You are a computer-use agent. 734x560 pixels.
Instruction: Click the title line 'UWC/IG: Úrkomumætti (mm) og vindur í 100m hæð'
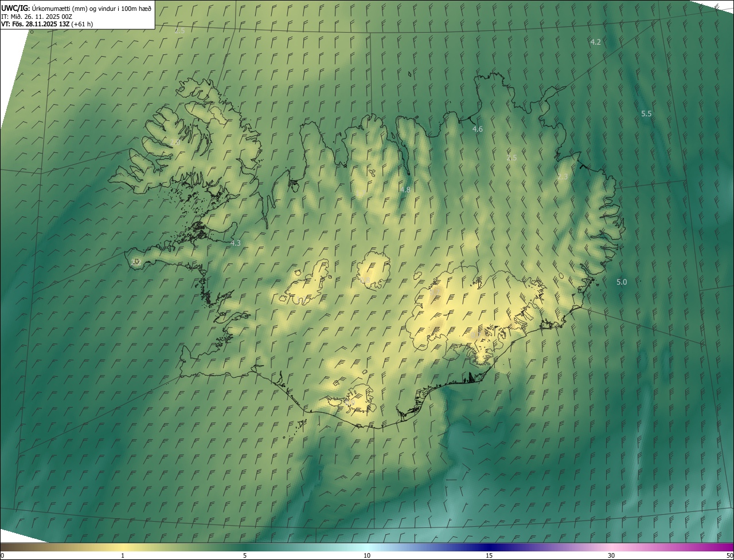point(76,8)
